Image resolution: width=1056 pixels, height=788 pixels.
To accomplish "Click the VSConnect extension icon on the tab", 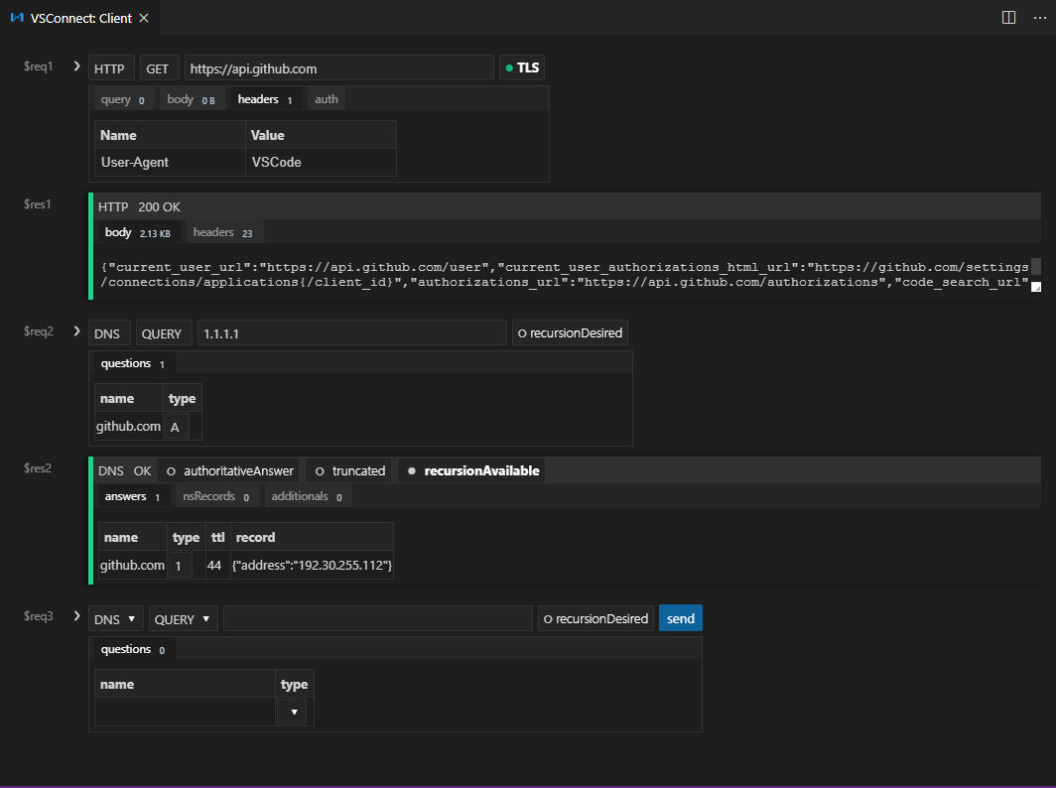I will tap(16, 17).
